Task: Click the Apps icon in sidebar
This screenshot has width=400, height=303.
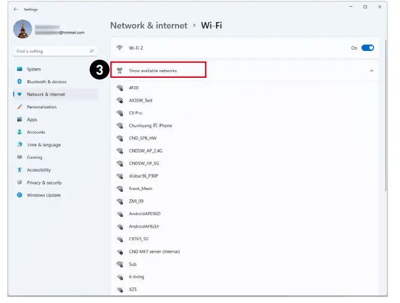Action: (x=20, y=120)
